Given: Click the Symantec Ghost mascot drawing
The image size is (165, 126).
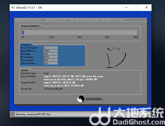Looking at the screenshot, I should [116, 57].
